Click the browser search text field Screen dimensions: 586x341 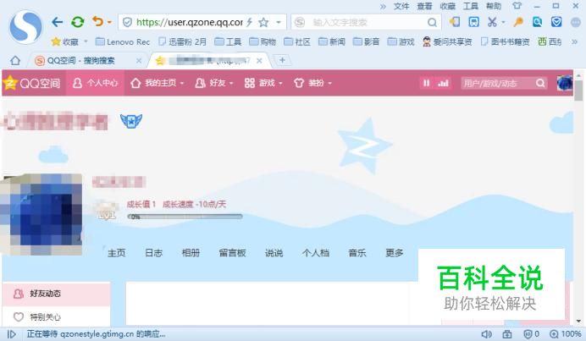point(366,22)
